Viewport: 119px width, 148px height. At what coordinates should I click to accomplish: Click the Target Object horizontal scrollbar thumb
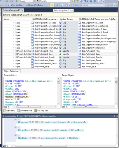click(86, 107)
